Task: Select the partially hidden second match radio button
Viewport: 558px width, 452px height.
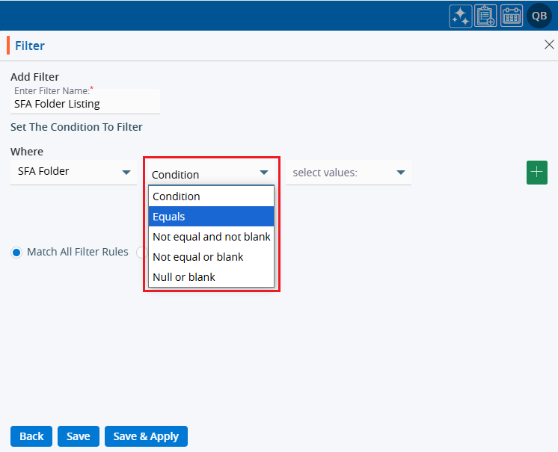Action: [141, 253]
